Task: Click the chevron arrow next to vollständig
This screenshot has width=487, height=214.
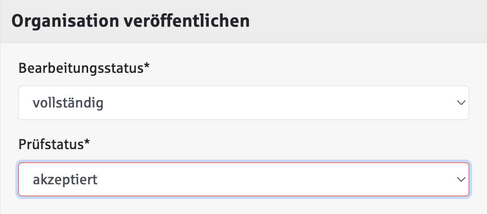Action: (x=461, y=103)
